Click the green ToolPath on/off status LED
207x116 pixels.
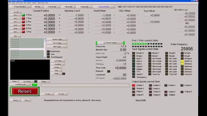(35, 85)
